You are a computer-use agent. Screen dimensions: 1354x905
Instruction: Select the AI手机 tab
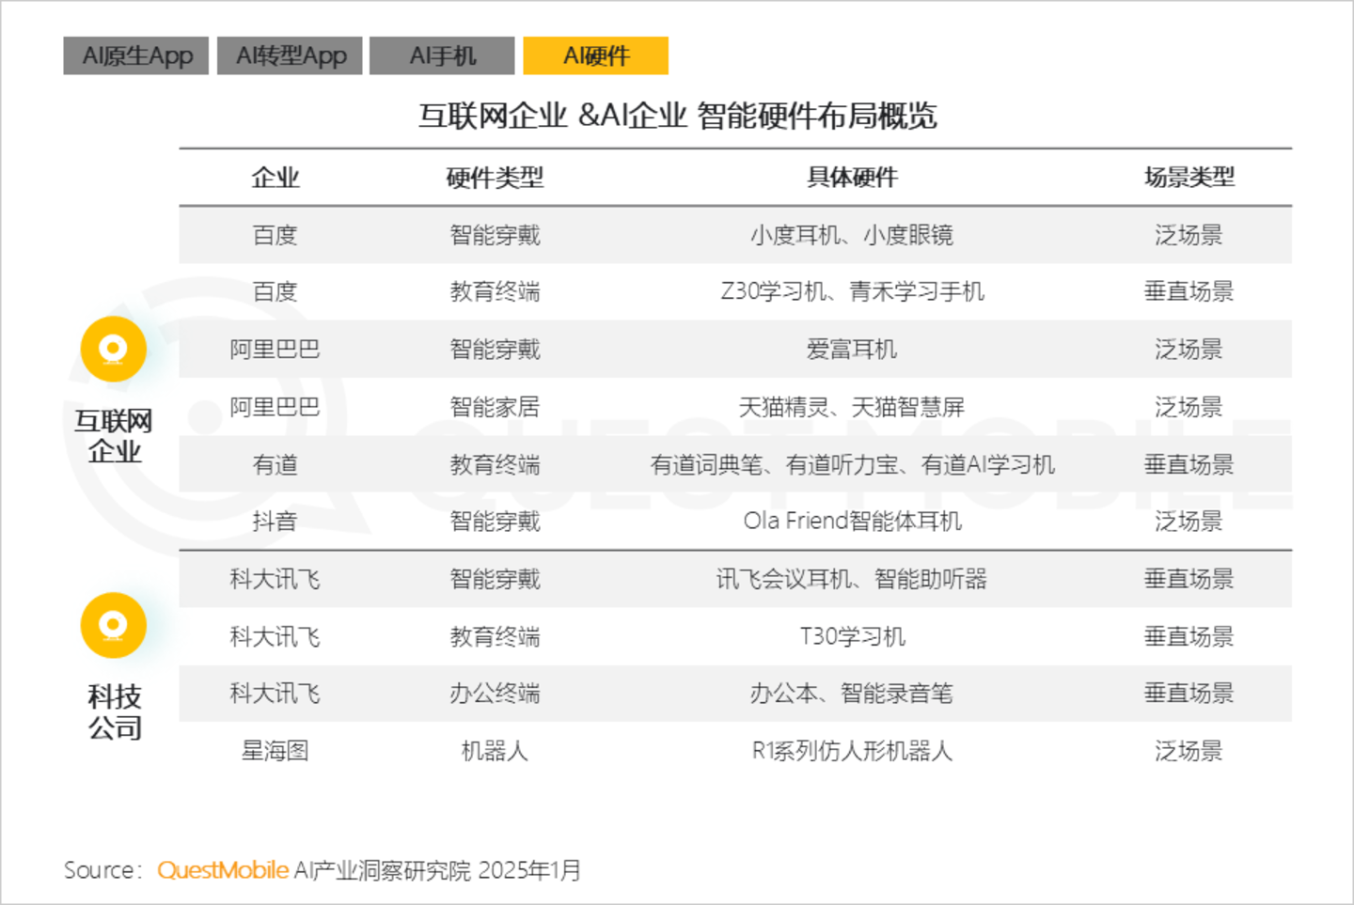pyautogui.click(x=442, y=55)
